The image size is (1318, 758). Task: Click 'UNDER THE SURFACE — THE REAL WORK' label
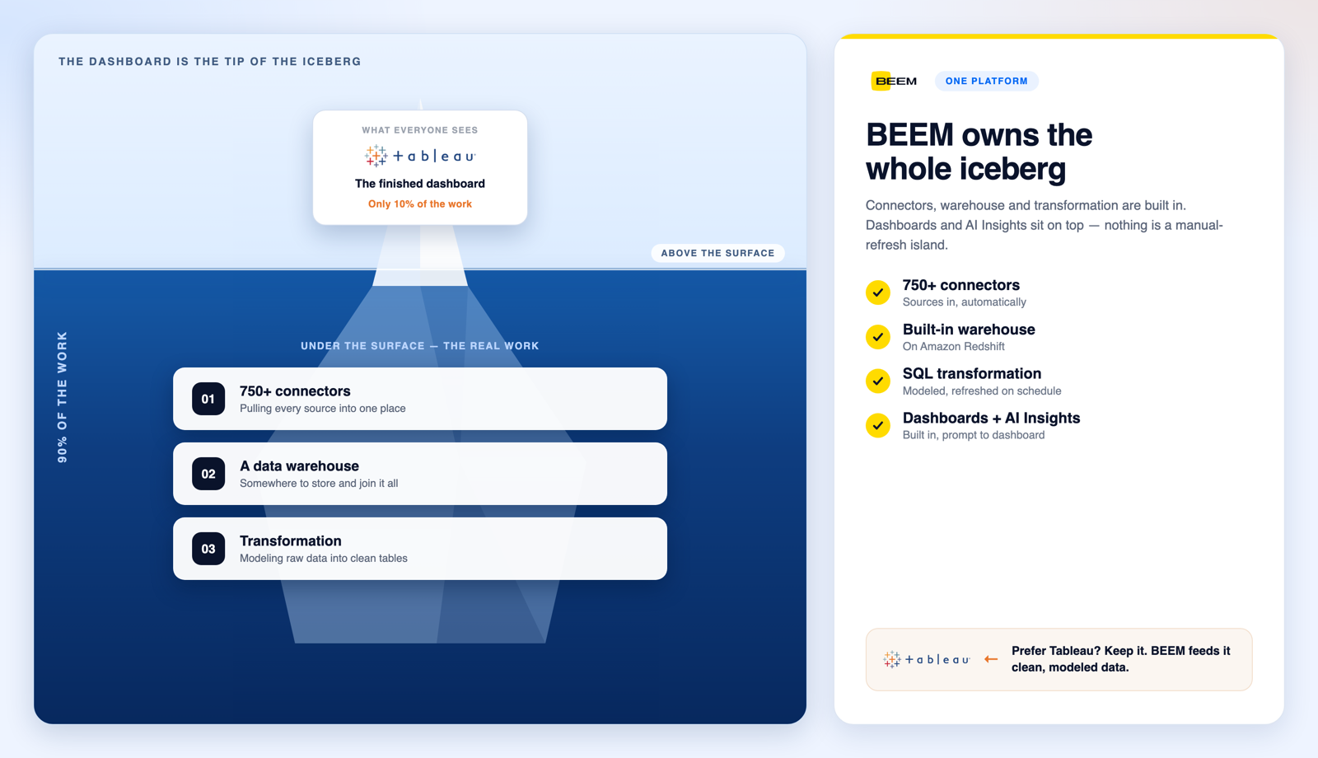pyautogui.click(x=420, y=346)
